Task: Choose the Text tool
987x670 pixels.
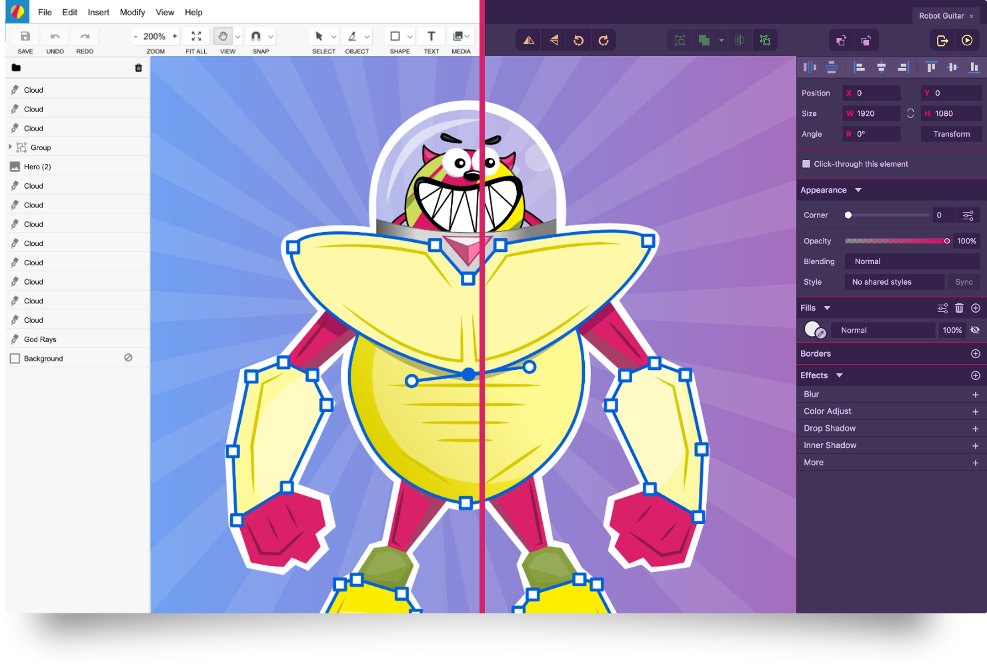Action: [x=431, y=37]
